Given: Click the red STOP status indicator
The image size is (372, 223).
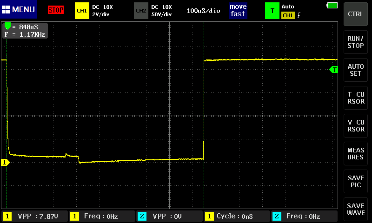Looking at the screenshot, I should tap(56, 10).
